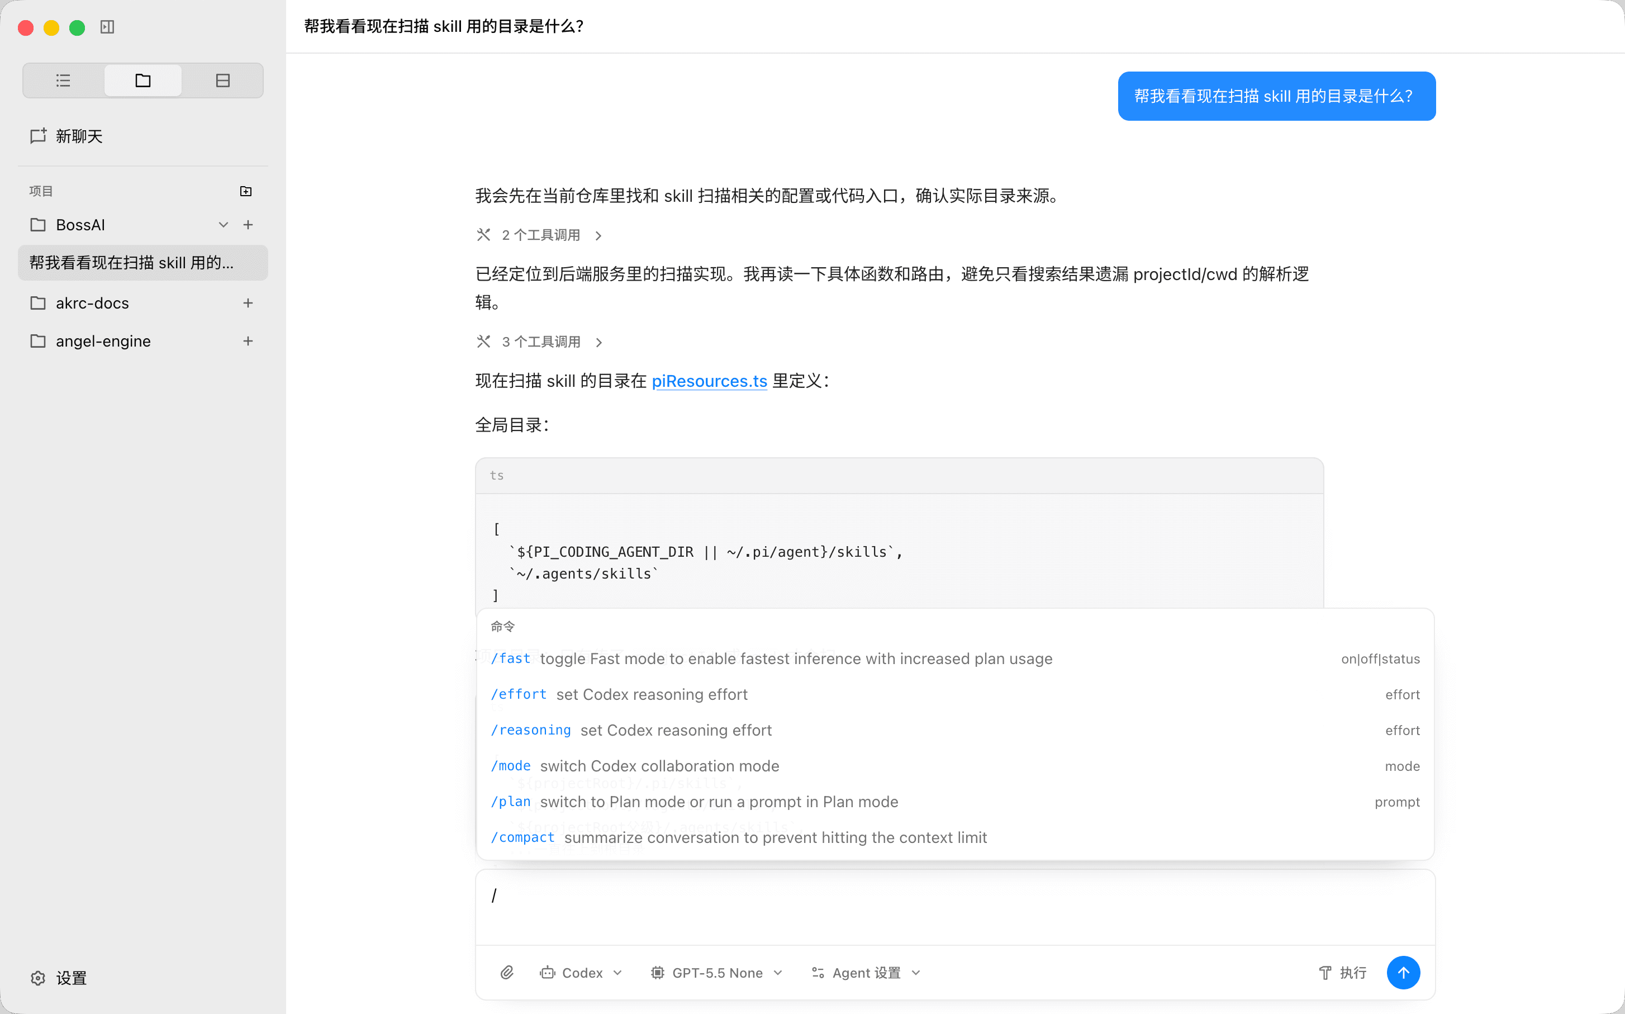This screenshot has height=1014, width=1625.
Task: Click the 全局目录 heading text
Action: pyautogui.click(x=512, y=425)
